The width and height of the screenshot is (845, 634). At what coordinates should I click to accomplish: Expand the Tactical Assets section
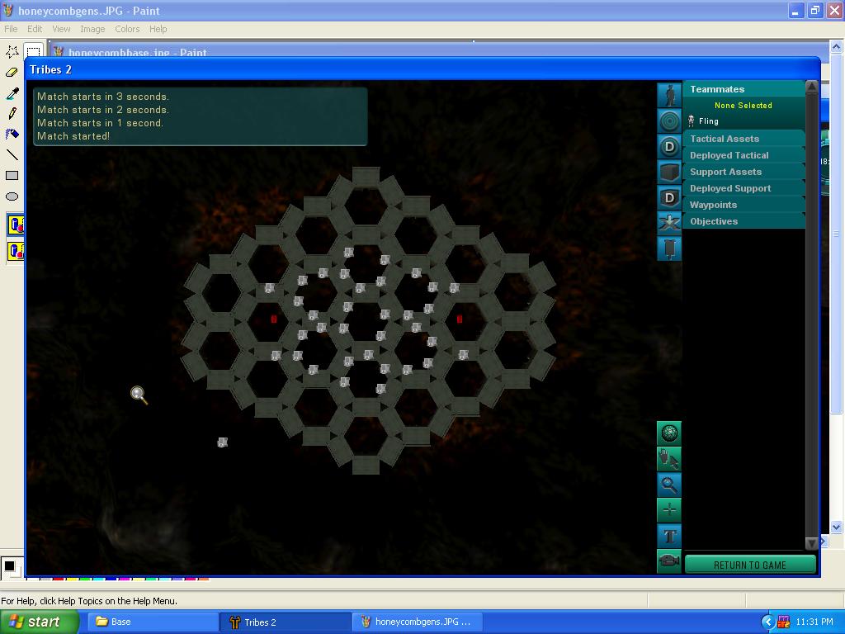tap(744, 139)
